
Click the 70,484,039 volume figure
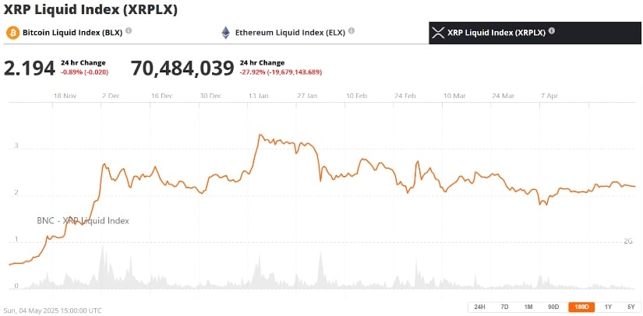tap(182, 68)
